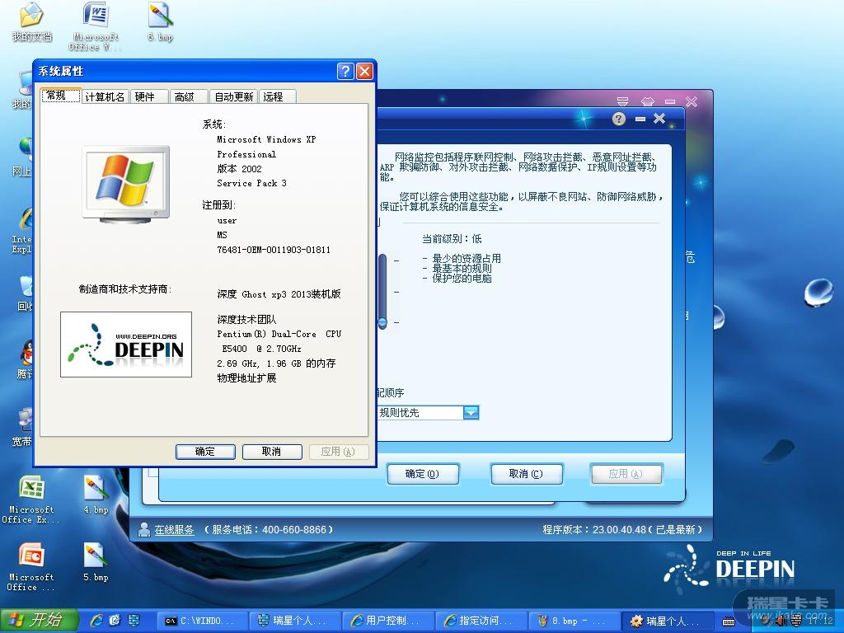Switch to the 自动更新 tab
The width and height of the screenshot is (844, 633).
click(233, 97)
